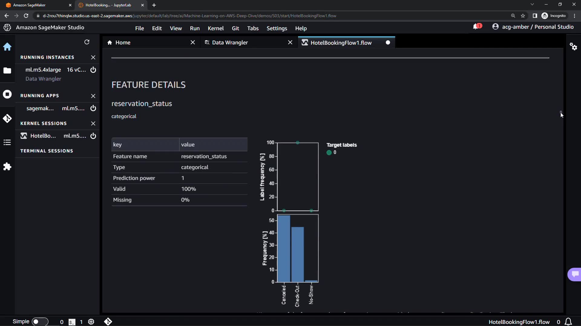Toggle the Simple interface mode switch
This screenshot has height=326, width=581.
[40, 322]
